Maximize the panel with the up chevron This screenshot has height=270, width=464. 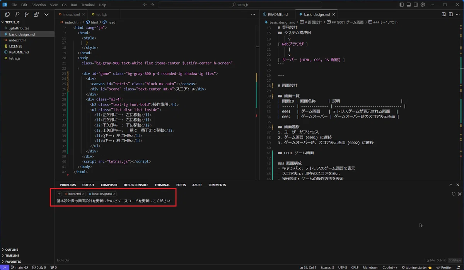450,185
